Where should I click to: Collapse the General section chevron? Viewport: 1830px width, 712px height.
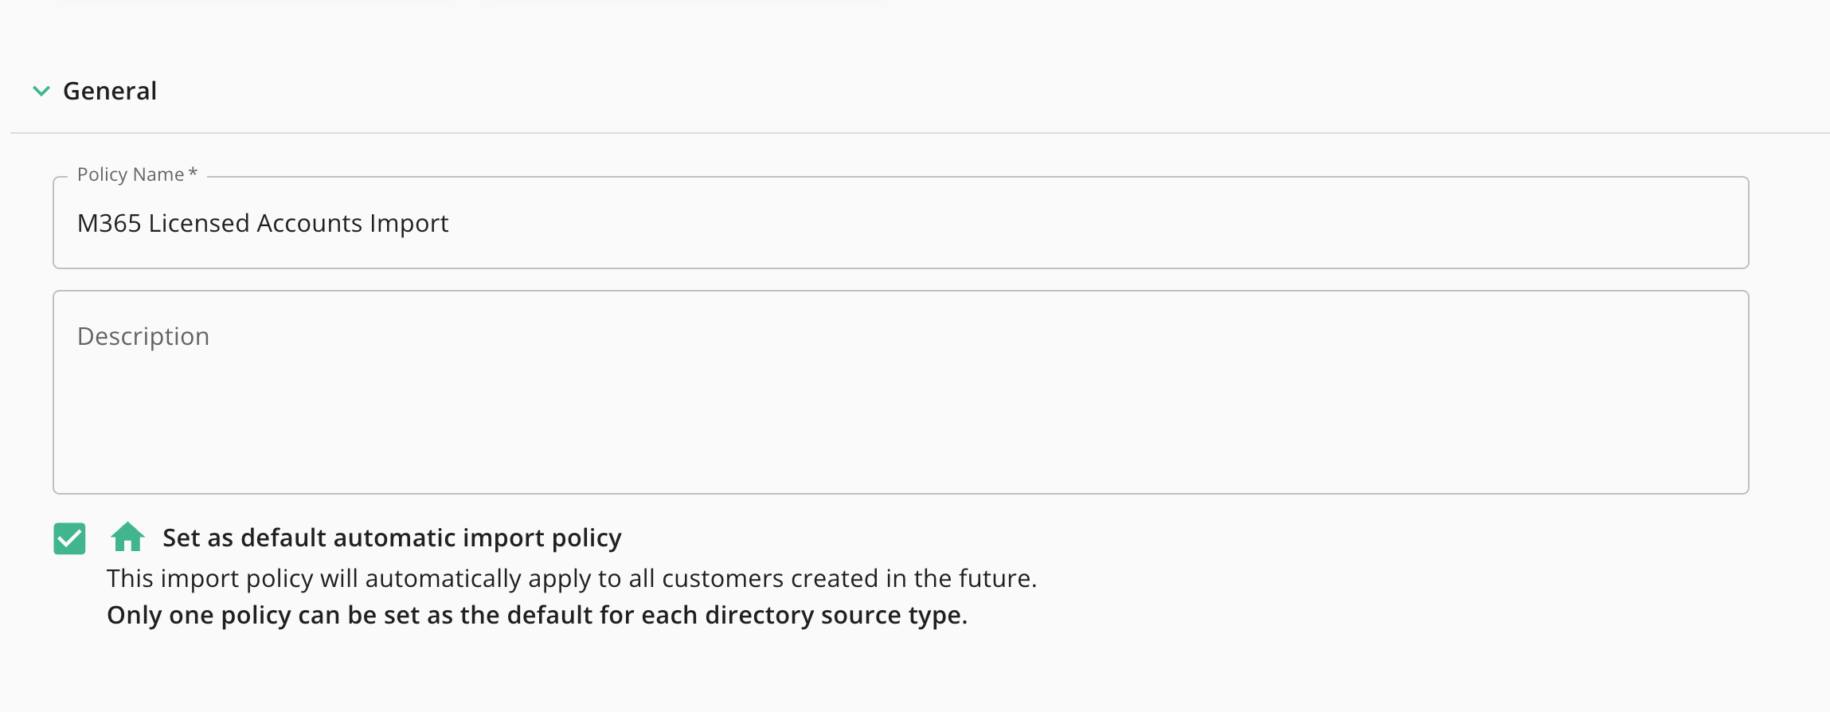41,92
